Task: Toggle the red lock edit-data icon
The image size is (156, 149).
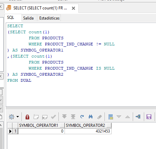Action: click(x=27, y=117)
